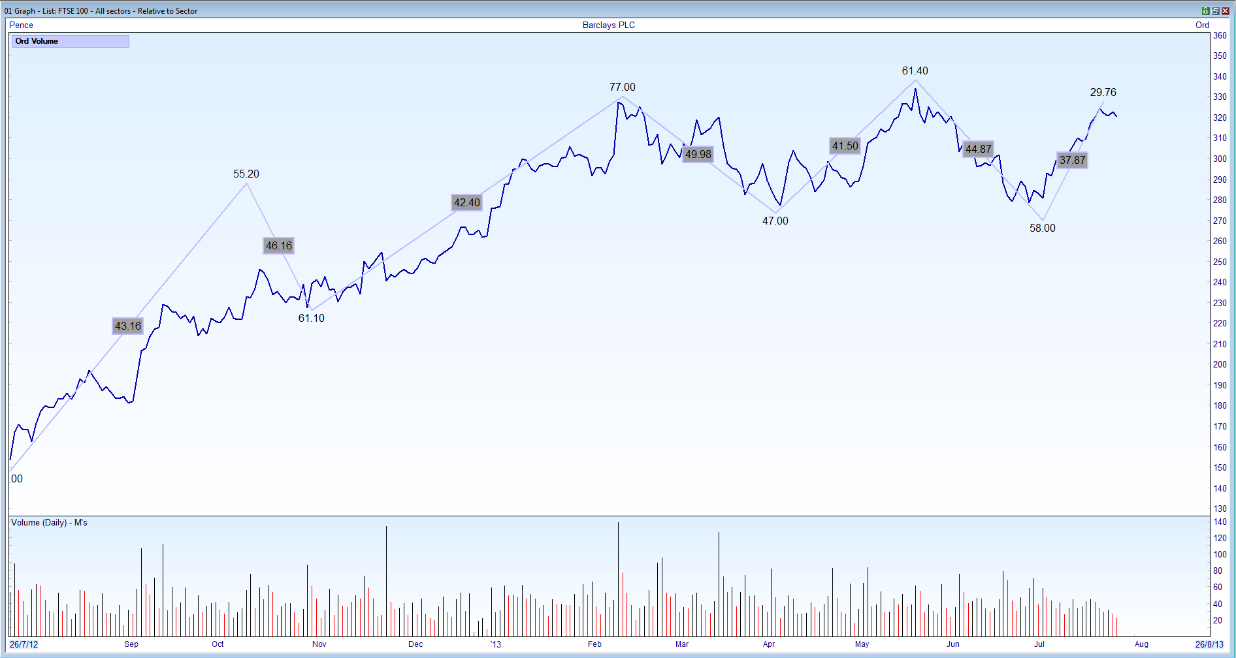Select the Ord Volume legend box
1236x658 pixels.
[71, 41]
